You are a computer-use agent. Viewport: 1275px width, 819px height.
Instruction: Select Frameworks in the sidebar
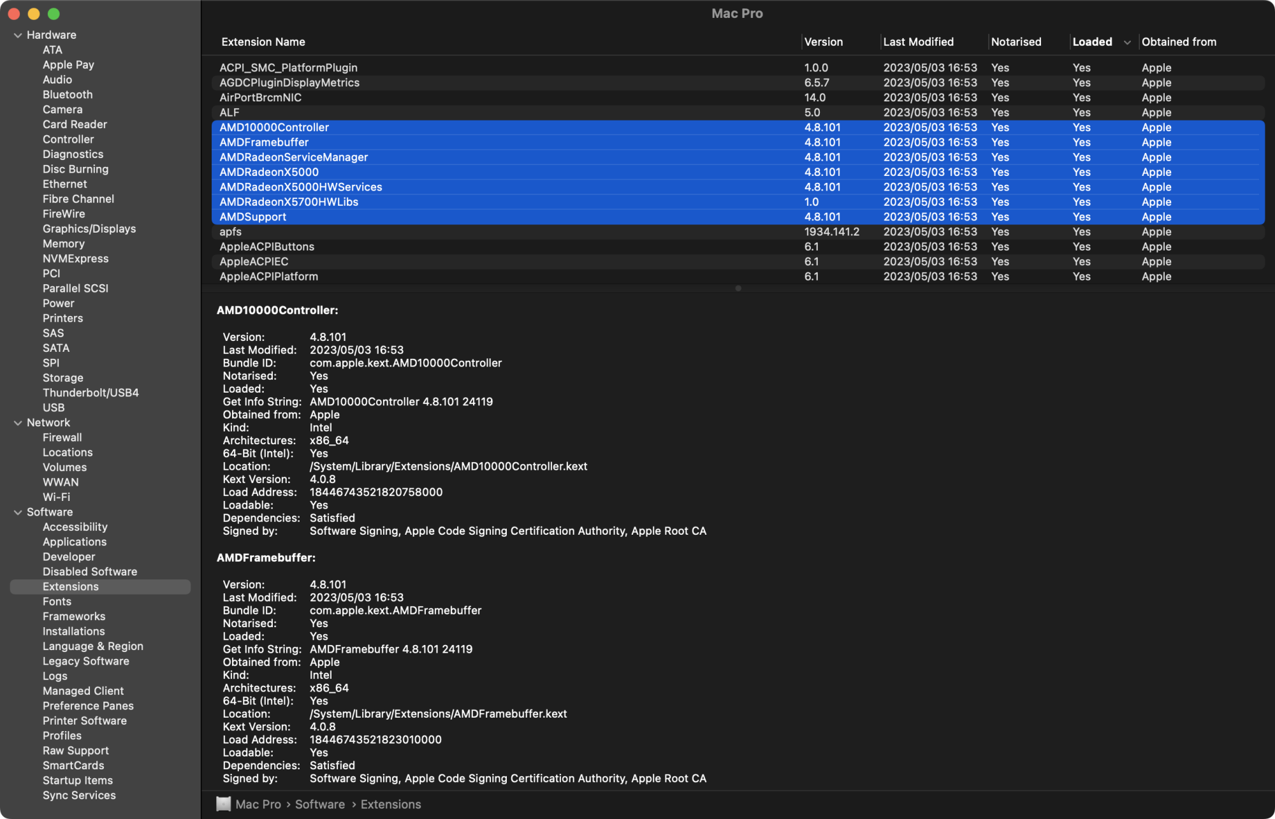pyautogui.click(x=74, y=616)
